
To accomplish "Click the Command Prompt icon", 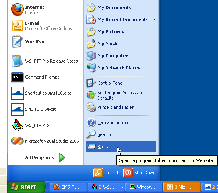I will click(17, 77).
